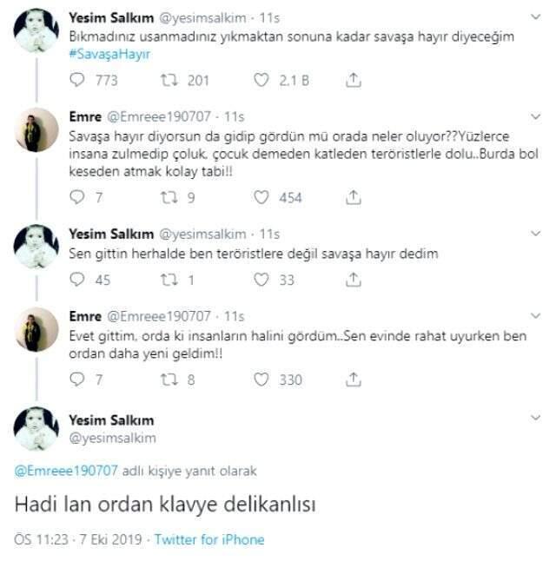Reply to Yesim Salkım's first tweet
Image resolution: width=556 pixels, height=561 pixels.
(x=76, y=80)
